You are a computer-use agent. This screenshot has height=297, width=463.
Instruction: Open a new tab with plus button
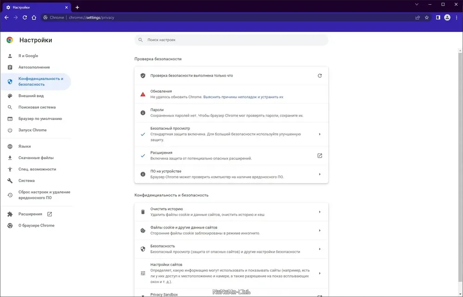[77, 7]
